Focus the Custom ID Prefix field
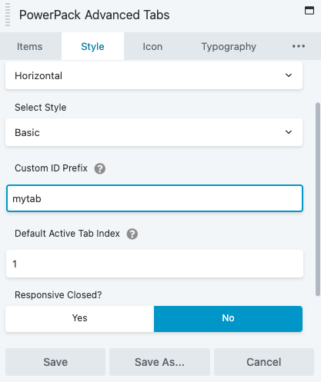The height and width of the screenshot is (382, 321). [x=155, y=198]
